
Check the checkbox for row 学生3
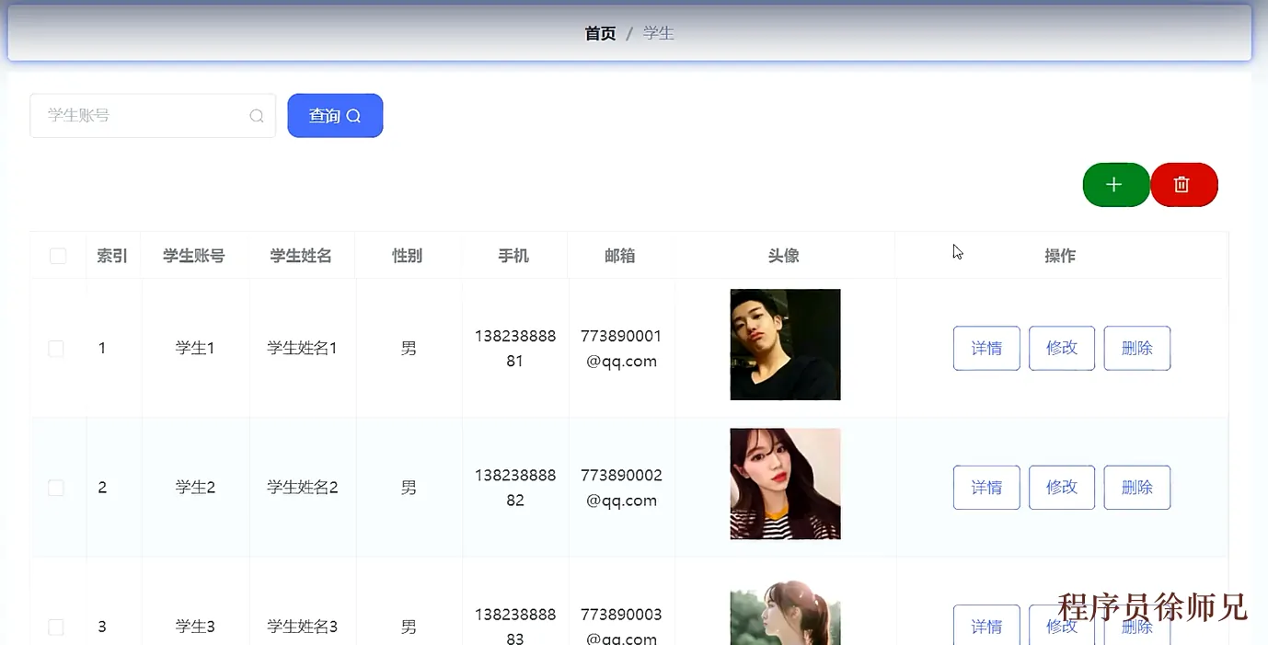click(56, 627)
